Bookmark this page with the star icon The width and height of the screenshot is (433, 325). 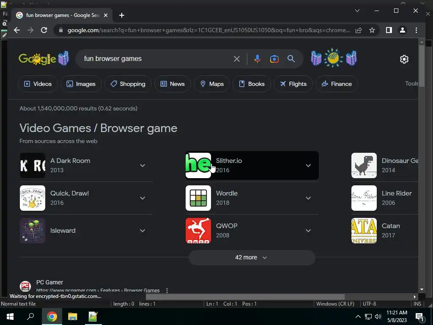[x=372, y=30]
